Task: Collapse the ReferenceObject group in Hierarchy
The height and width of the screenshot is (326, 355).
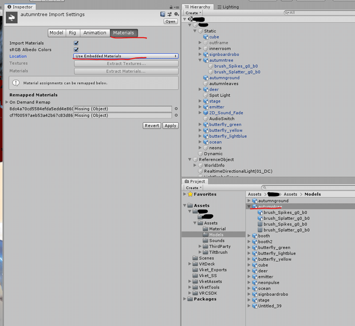Action: pyautogui.click(x=190, y=160)
